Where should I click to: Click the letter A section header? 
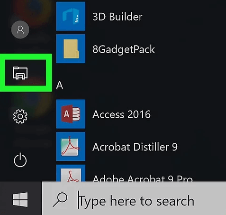click(x=60, y=85)
